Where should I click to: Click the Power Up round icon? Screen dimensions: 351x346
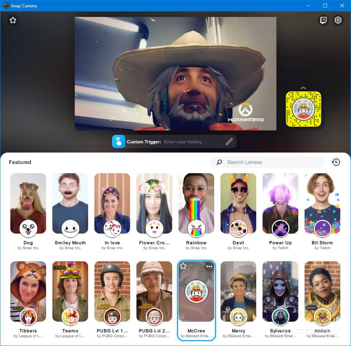280,228
